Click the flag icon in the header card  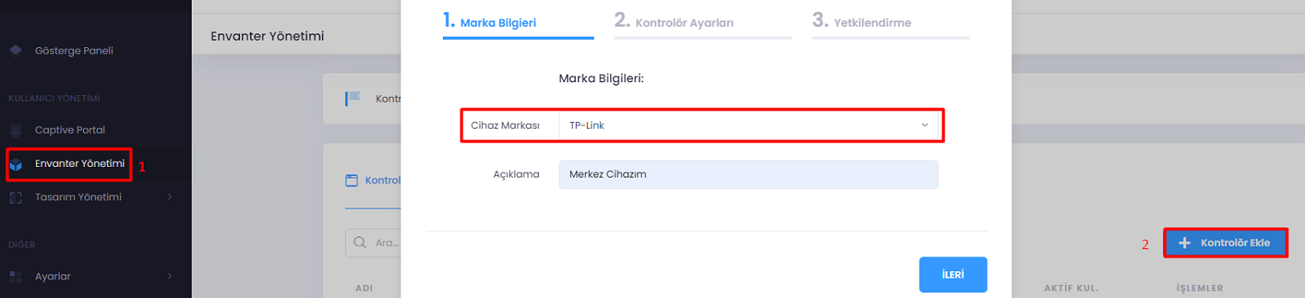click(352, 99)
